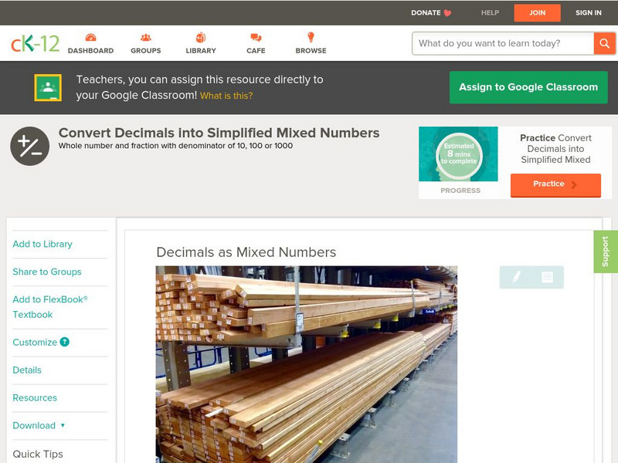The image size is (618, 463).
Task: Focus the 'What do you want to learn today?' search field
Action: 503,43
